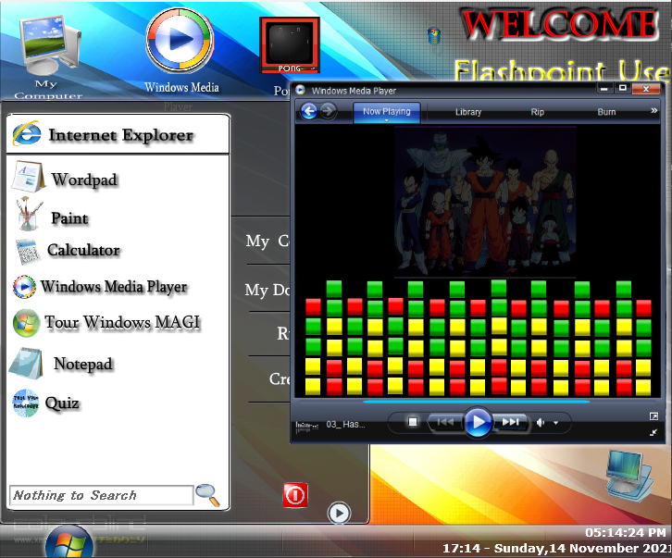The image size is (672, 558).
Task: Switch to the Library tab
Action: pyautogui.click(x=468, y=112)
